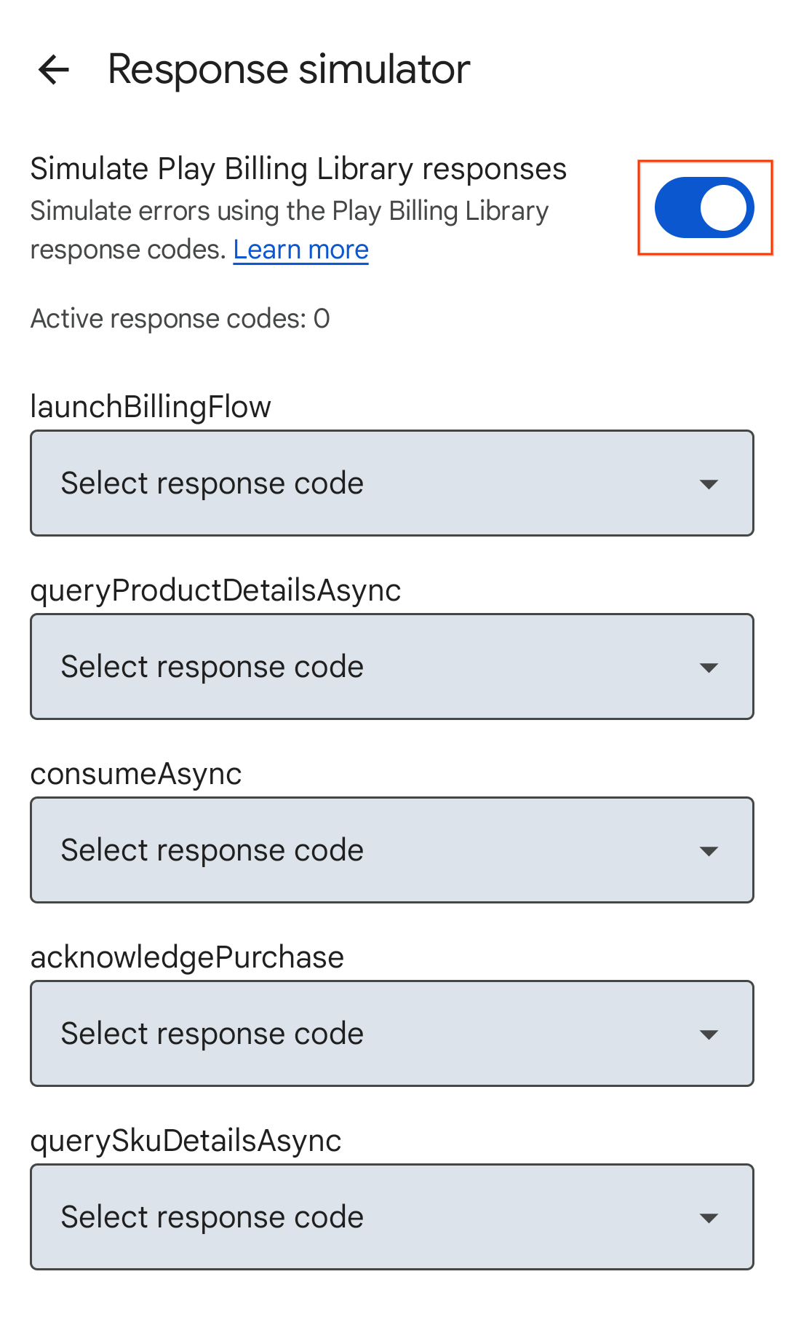This screenshot has height=1333, width=785.
Task: Open the Learn more link
Action: [x=300, y=250]
